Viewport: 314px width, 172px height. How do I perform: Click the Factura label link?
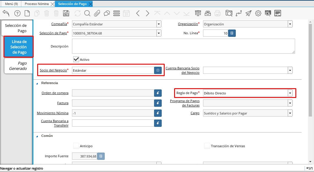click(x=63, y=103)
